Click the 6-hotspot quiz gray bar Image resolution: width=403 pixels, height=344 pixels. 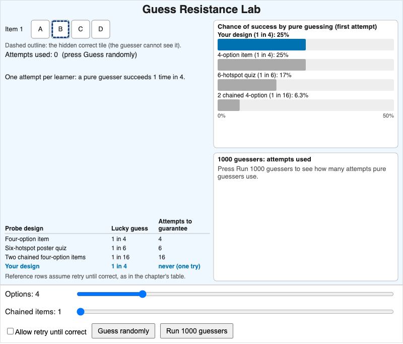click(247, 85)
